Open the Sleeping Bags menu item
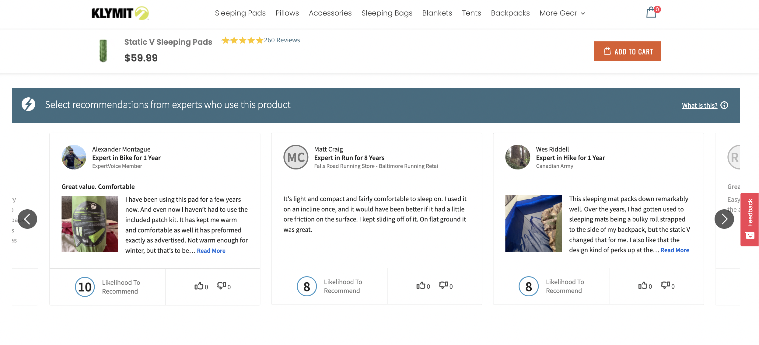The width and height of the screenshot is (759, 345). coord(387,13)
